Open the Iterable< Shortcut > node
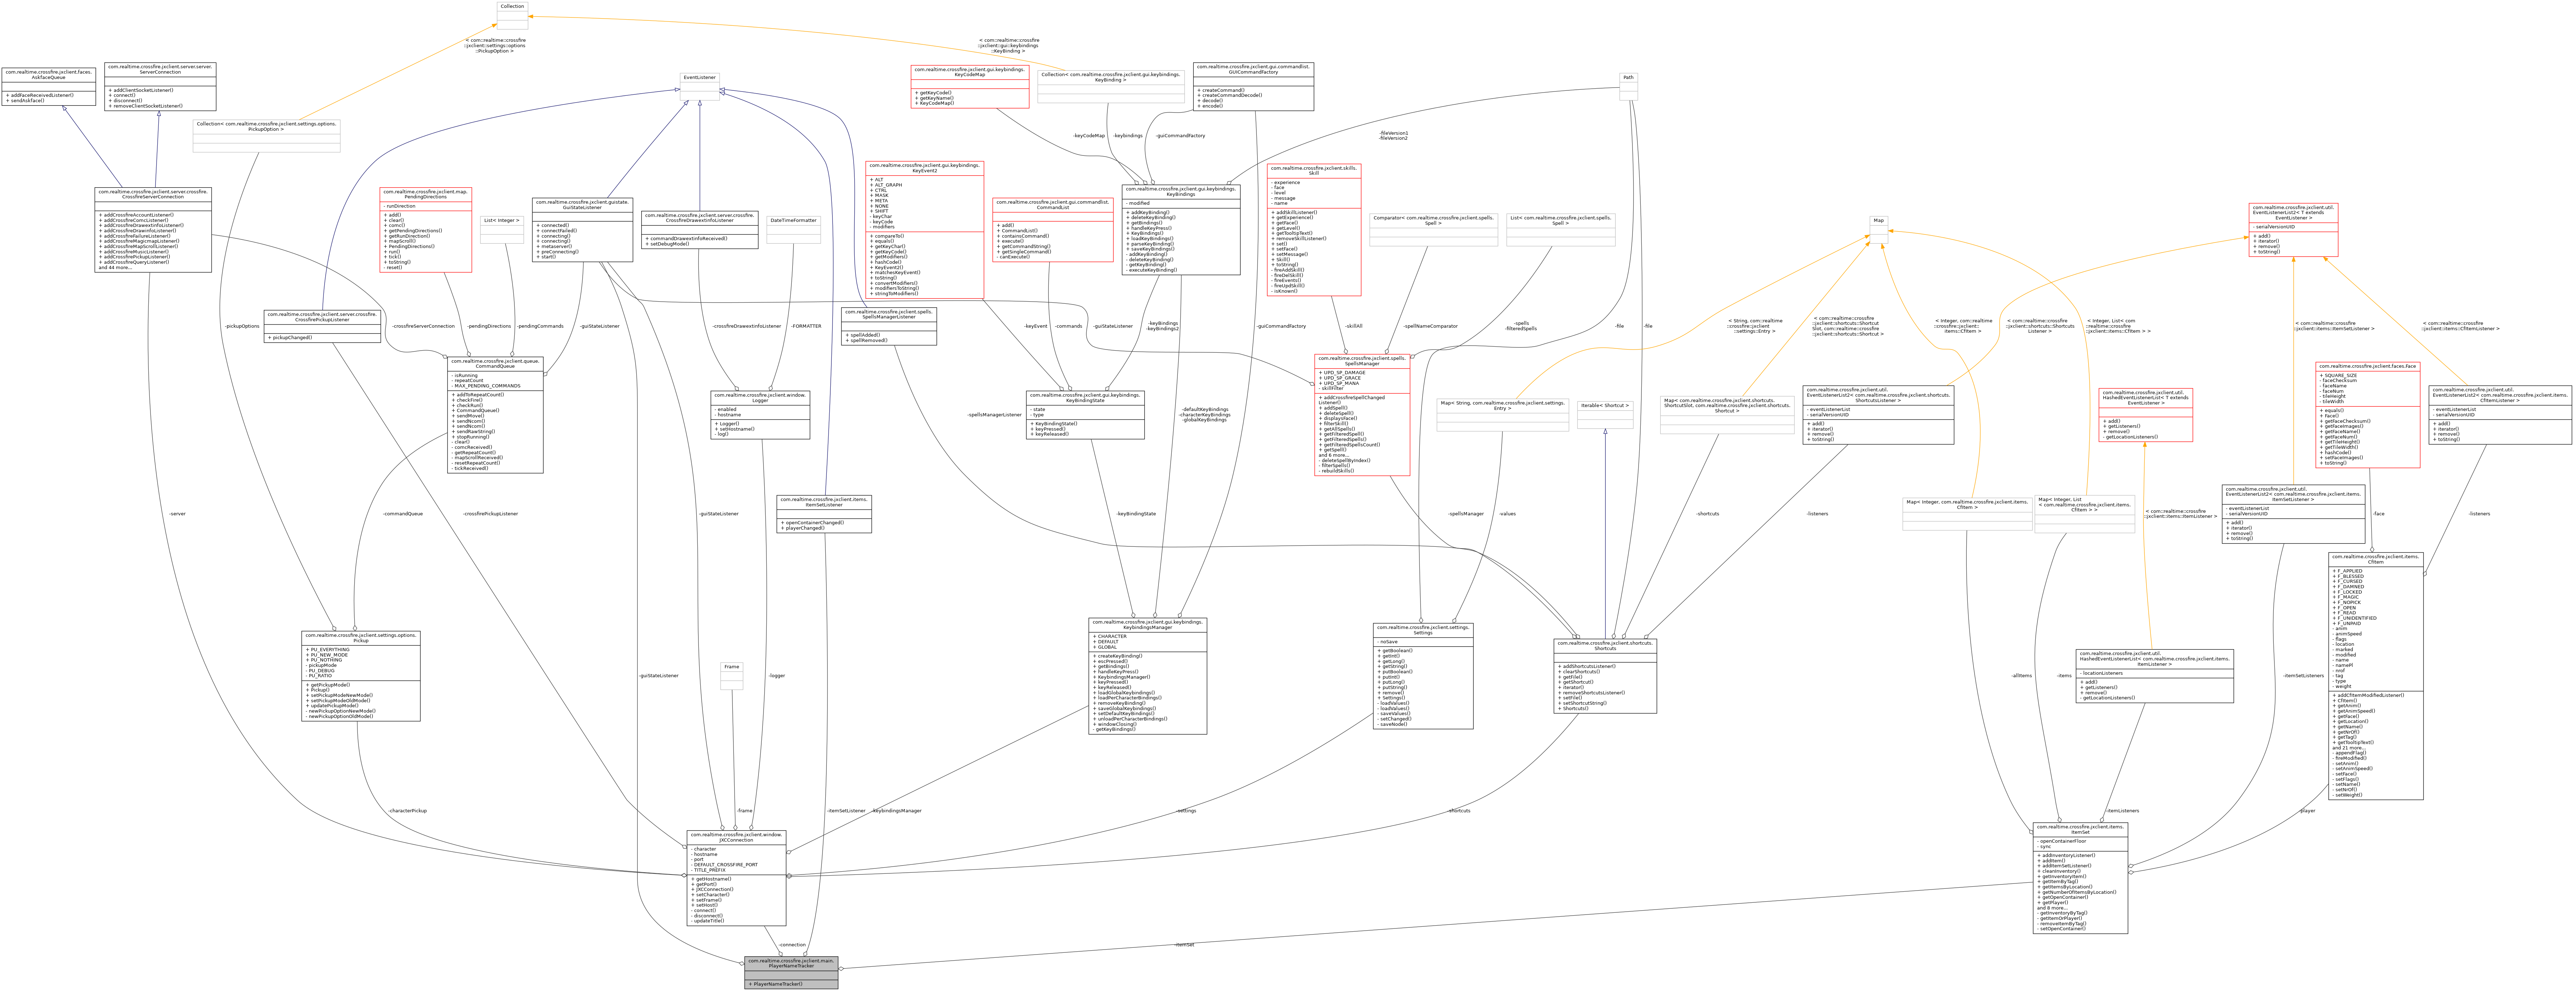 click(1605, 415)
